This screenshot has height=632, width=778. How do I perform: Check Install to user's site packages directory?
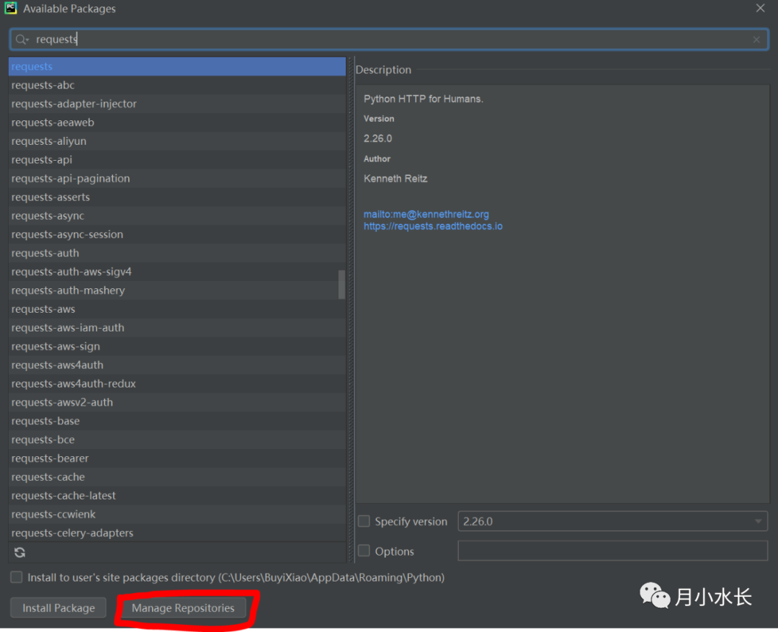[x=17, y=577]
